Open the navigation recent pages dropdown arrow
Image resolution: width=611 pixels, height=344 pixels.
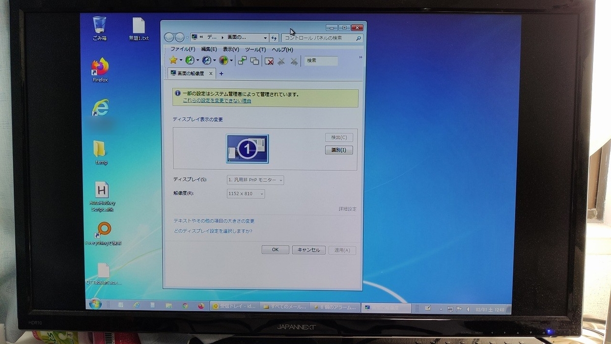187,38
